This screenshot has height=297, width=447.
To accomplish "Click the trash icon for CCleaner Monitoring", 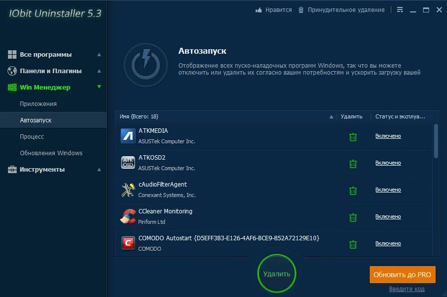I will (353, 217).
